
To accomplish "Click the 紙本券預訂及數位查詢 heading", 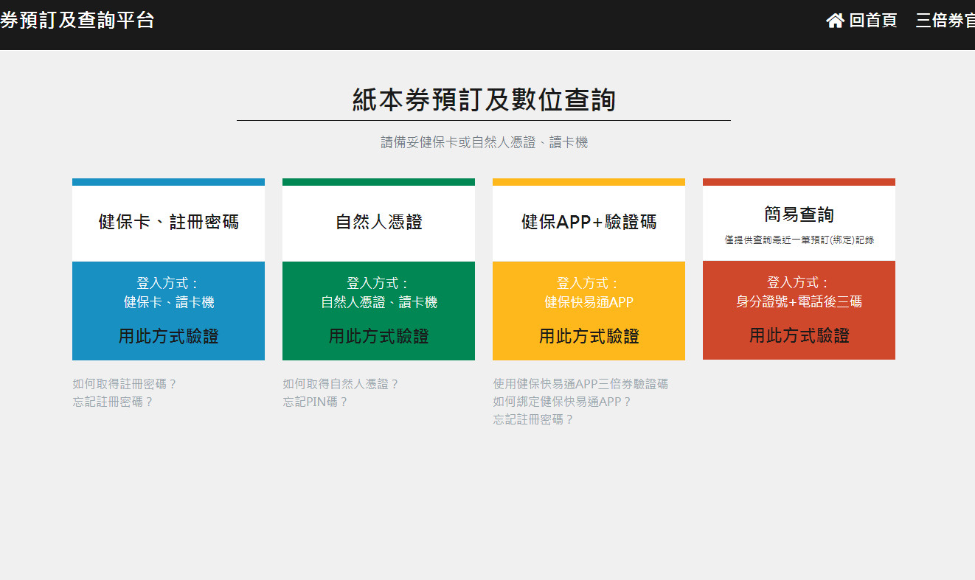I will coord(484,99).
